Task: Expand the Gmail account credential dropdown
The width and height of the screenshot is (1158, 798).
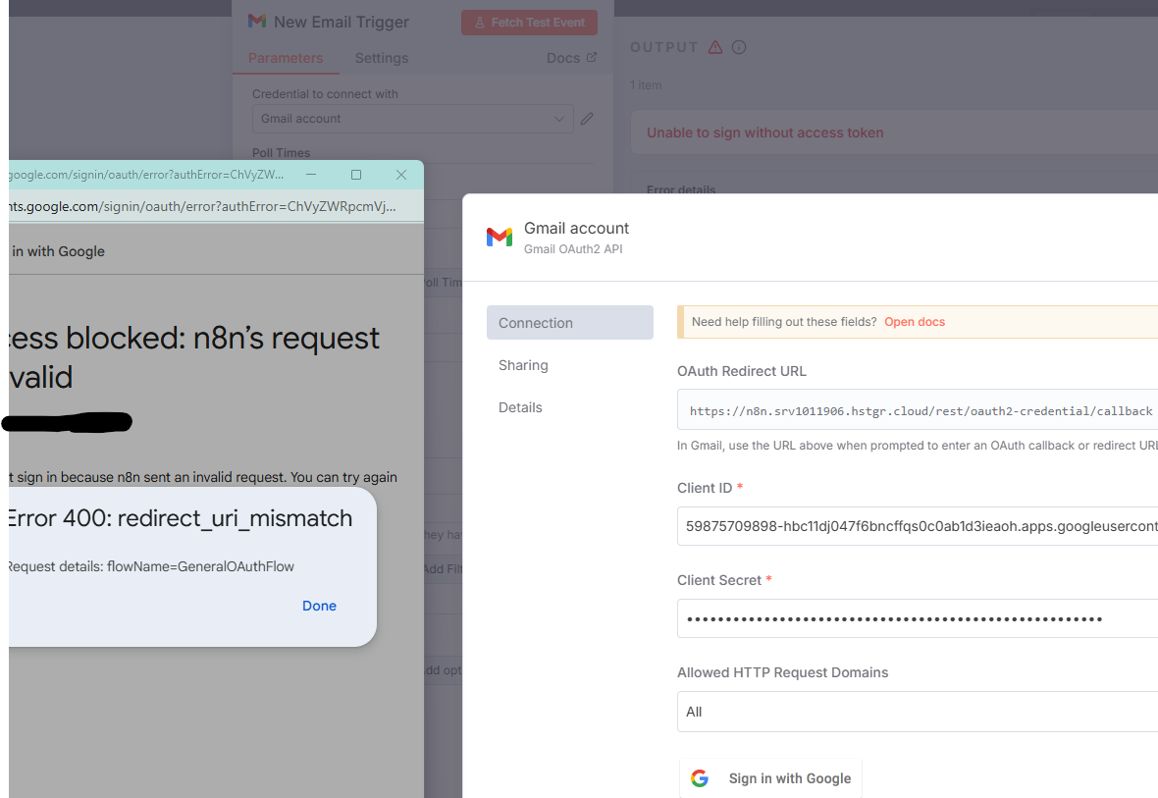Action: click(x=413, y=119)
